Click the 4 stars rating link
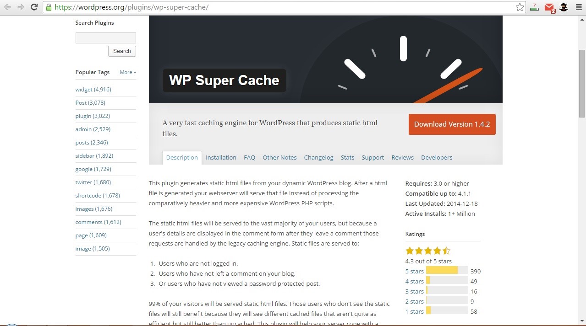 [414, 282]
